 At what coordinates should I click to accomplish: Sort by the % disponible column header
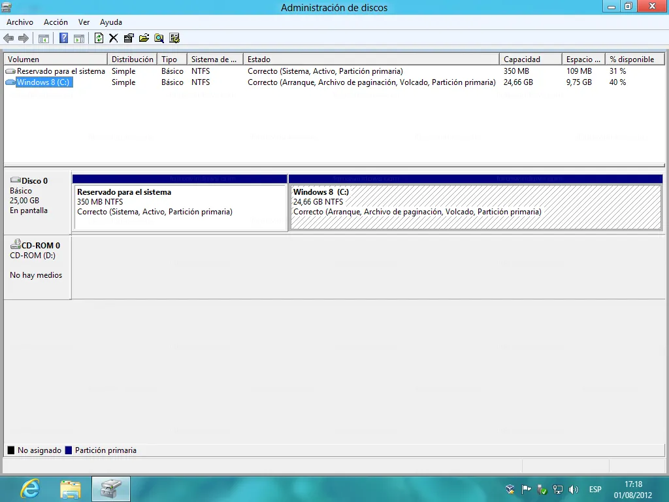(x=635, y=59)
